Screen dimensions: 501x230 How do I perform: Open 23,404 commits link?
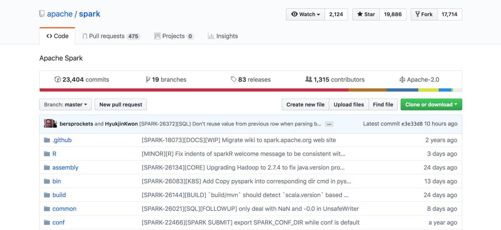click(x=82, y=80)
